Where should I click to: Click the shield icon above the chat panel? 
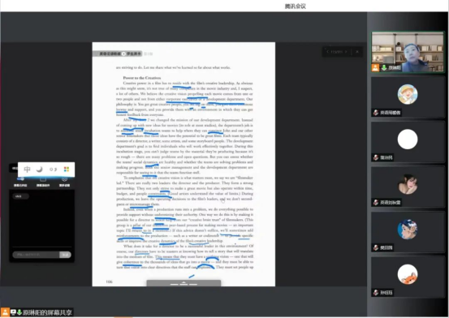(x=64, y=179)
